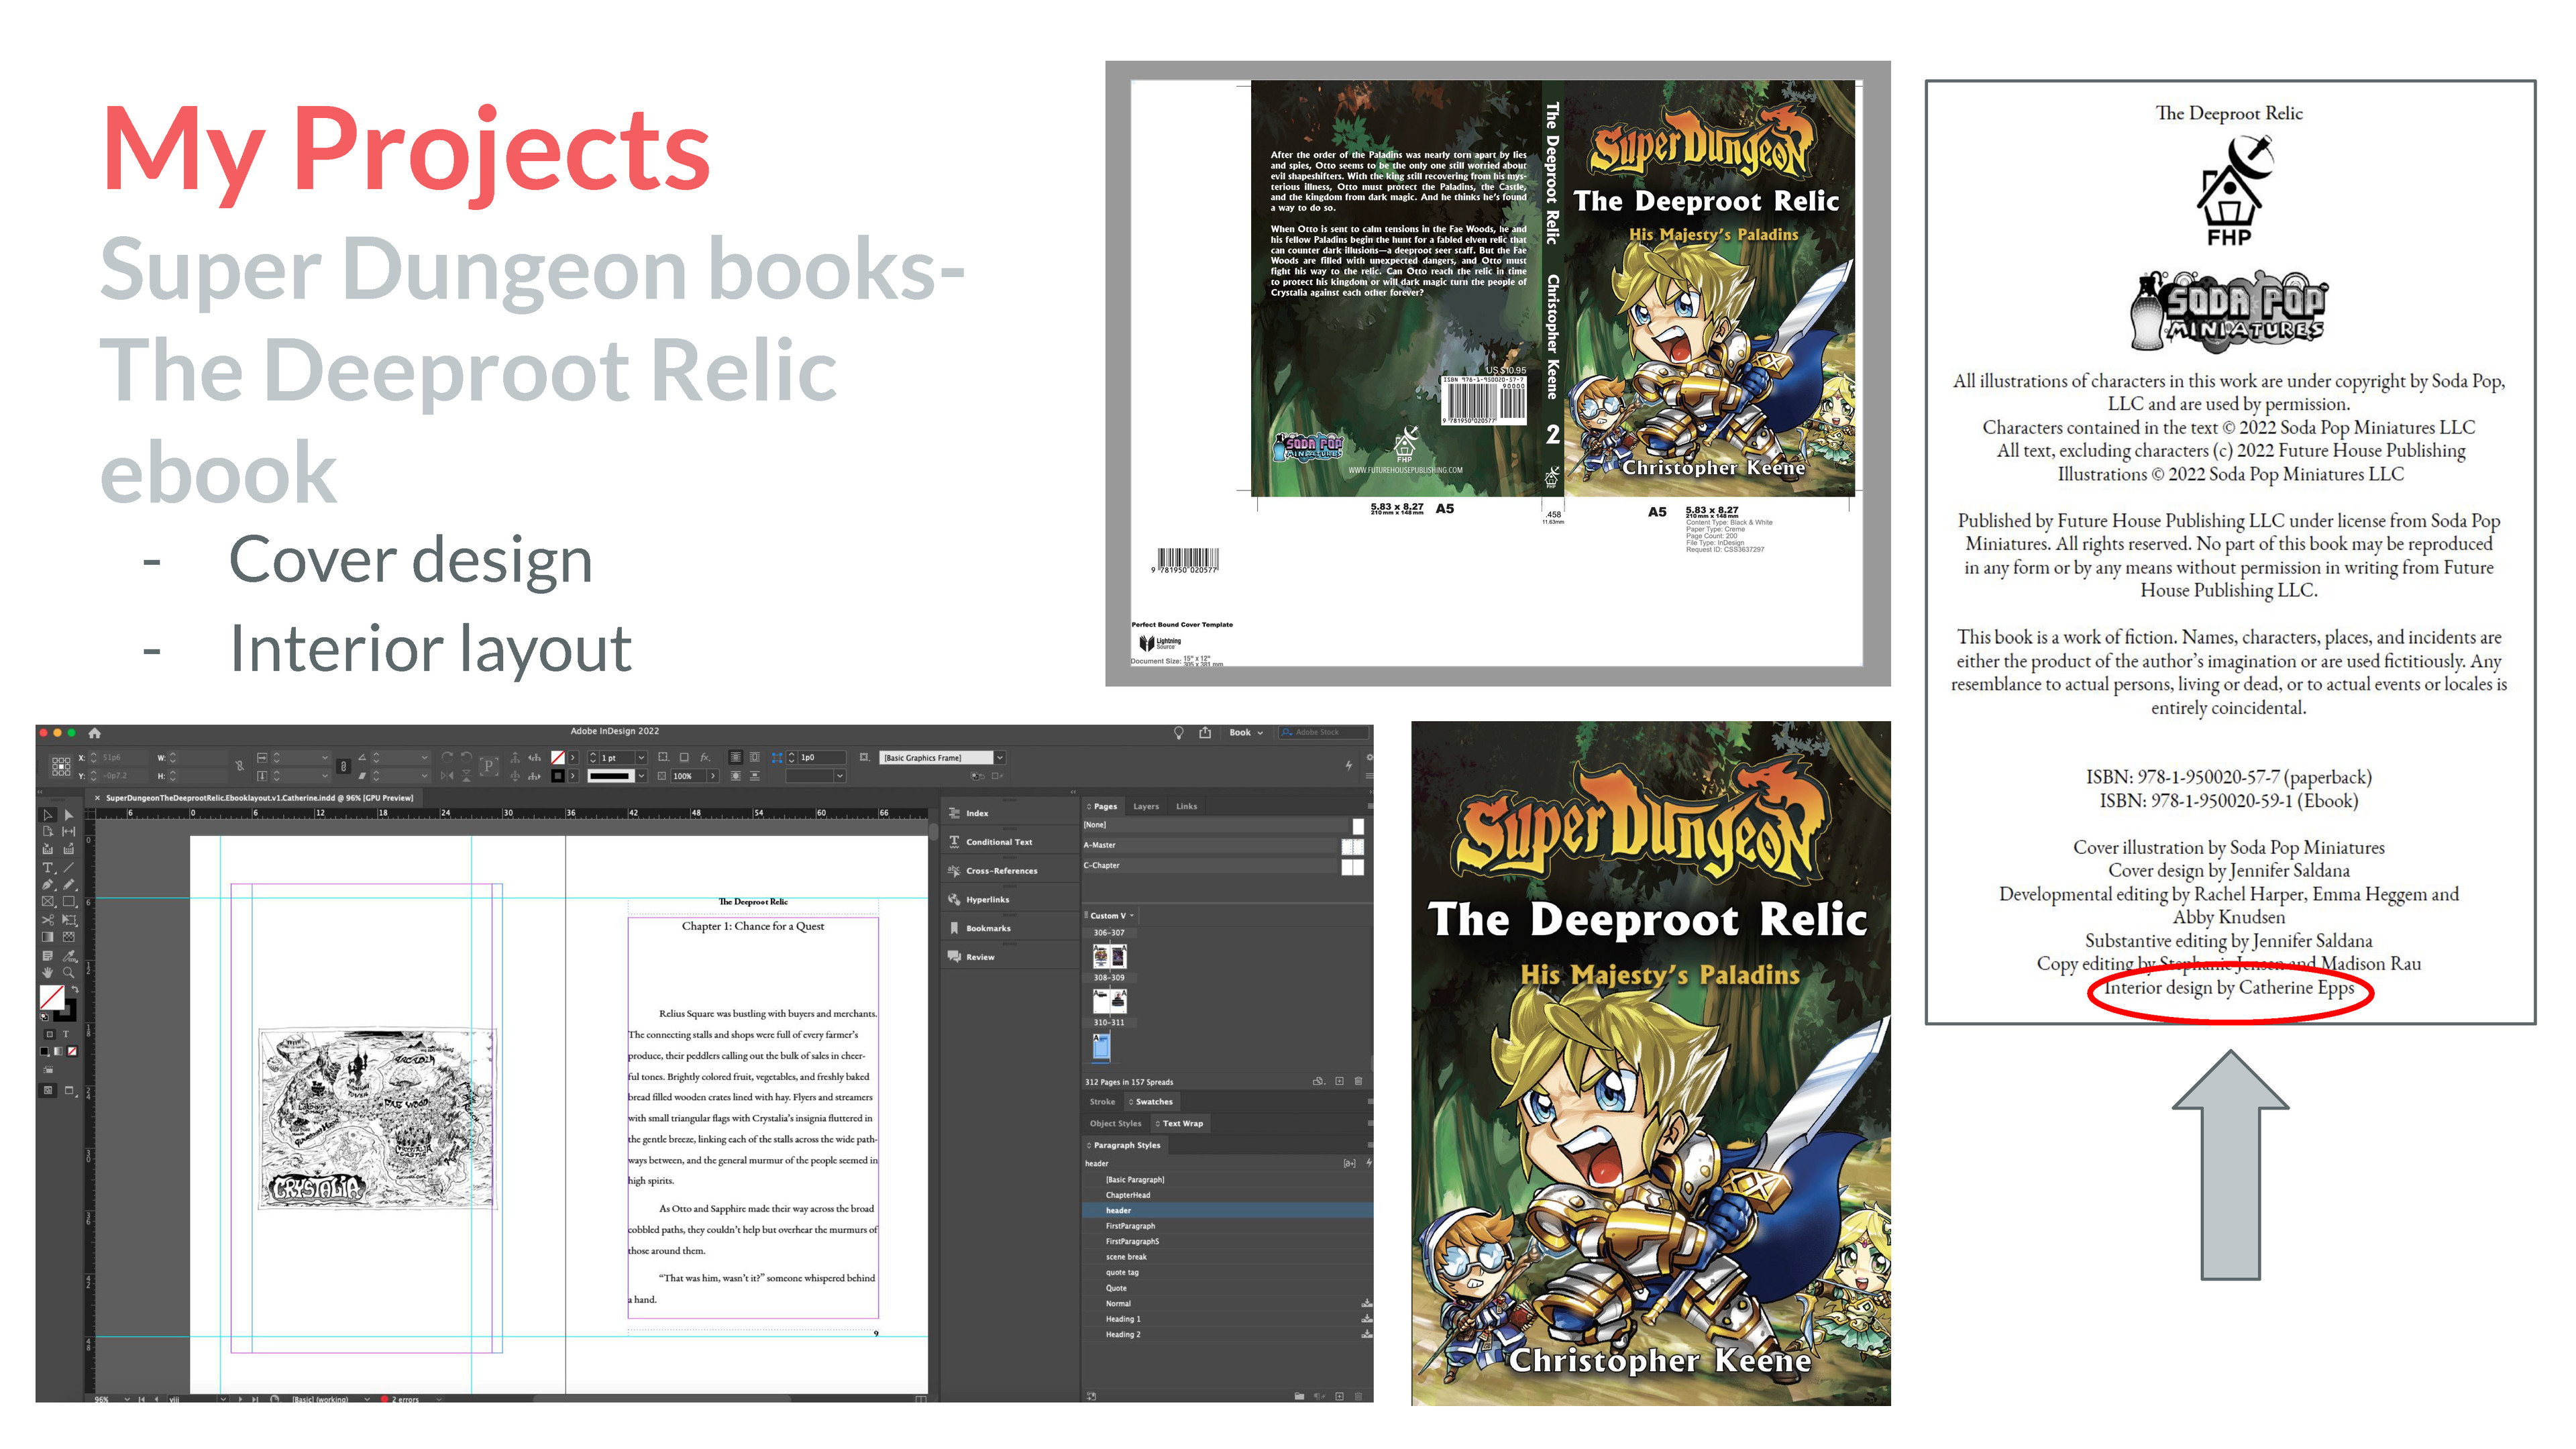Toggle the scale percentages chain link
Image resolution: width=2576 pixels, height=1449 pixels.
click(x=343, y=766)
